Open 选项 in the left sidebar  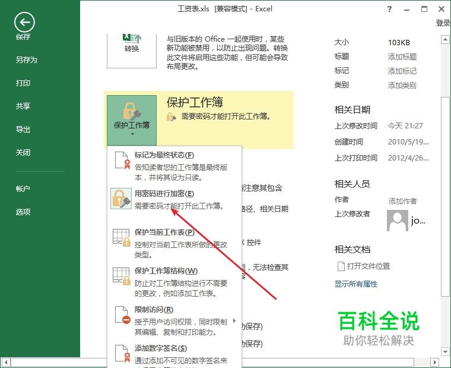(x=23, y=212)
